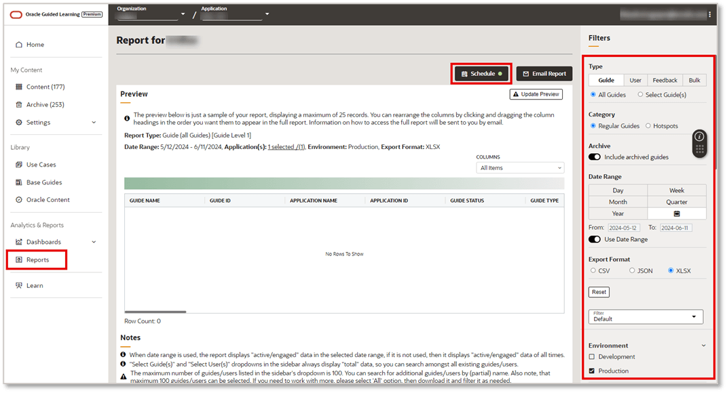This screenshot has width=727, height=393.
Task: Click the floating widget grid dots
Action: coord(700,149)
